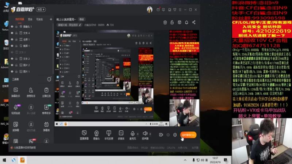Click the scenes panel vertical scrollbar

[53, 48]
